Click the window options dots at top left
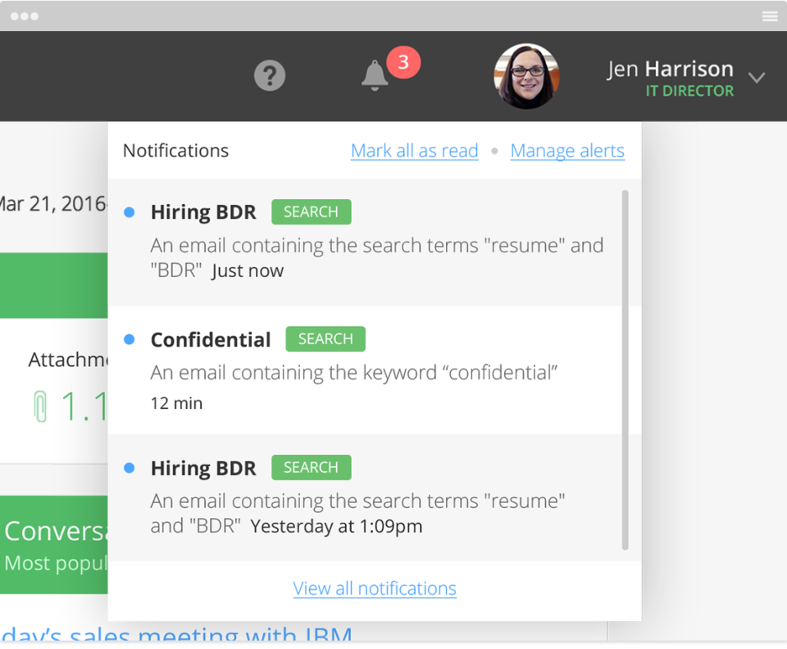 point(25,16)
